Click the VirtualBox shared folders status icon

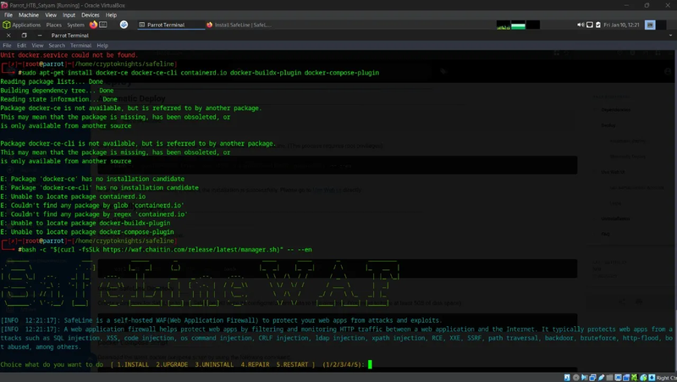pos(609,378)
